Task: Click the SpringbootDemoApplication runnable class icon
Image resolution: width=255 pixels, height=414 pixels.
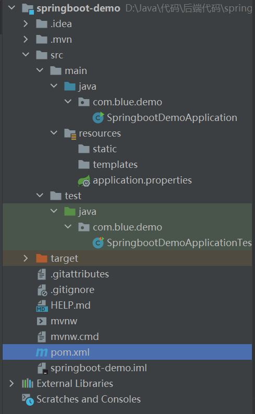Action: click(98, 117)
